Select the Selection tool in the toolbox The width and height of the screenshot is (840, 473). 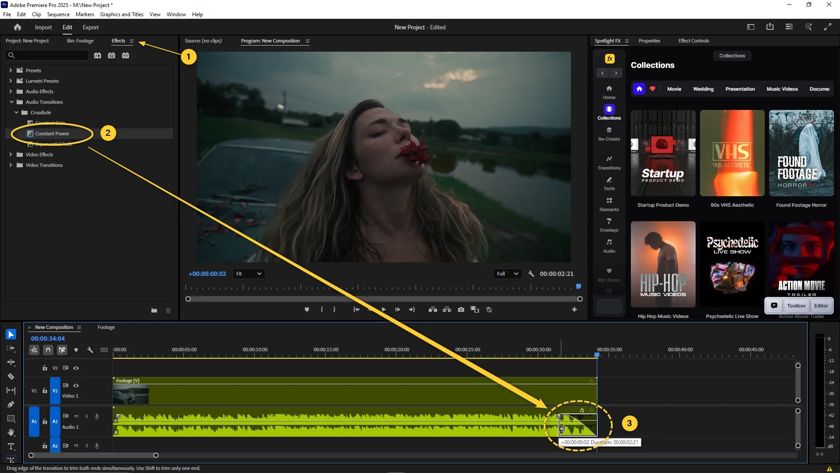coord(11,335)
